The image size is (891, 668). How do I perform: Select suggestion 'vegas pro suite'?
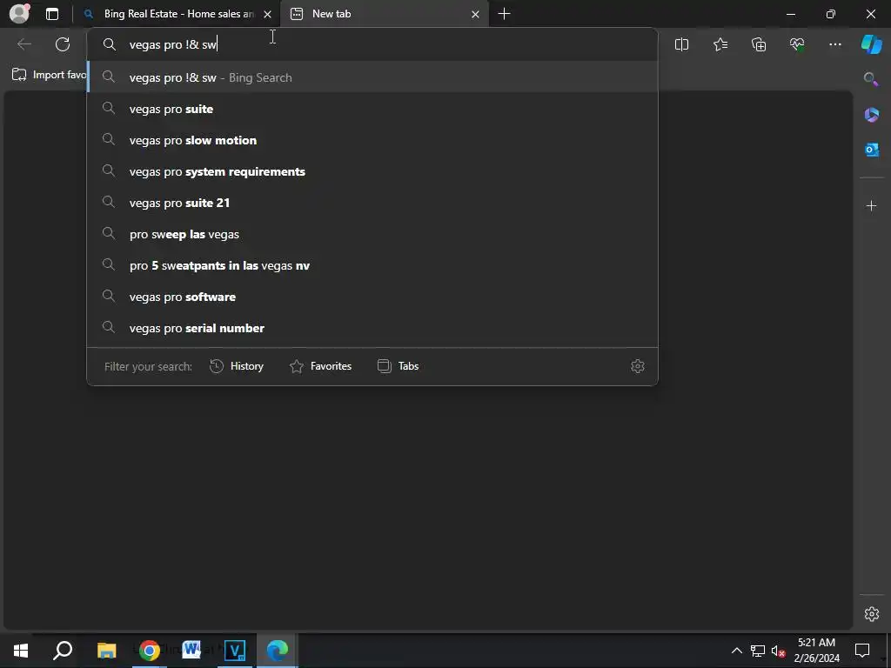[372, 109]
